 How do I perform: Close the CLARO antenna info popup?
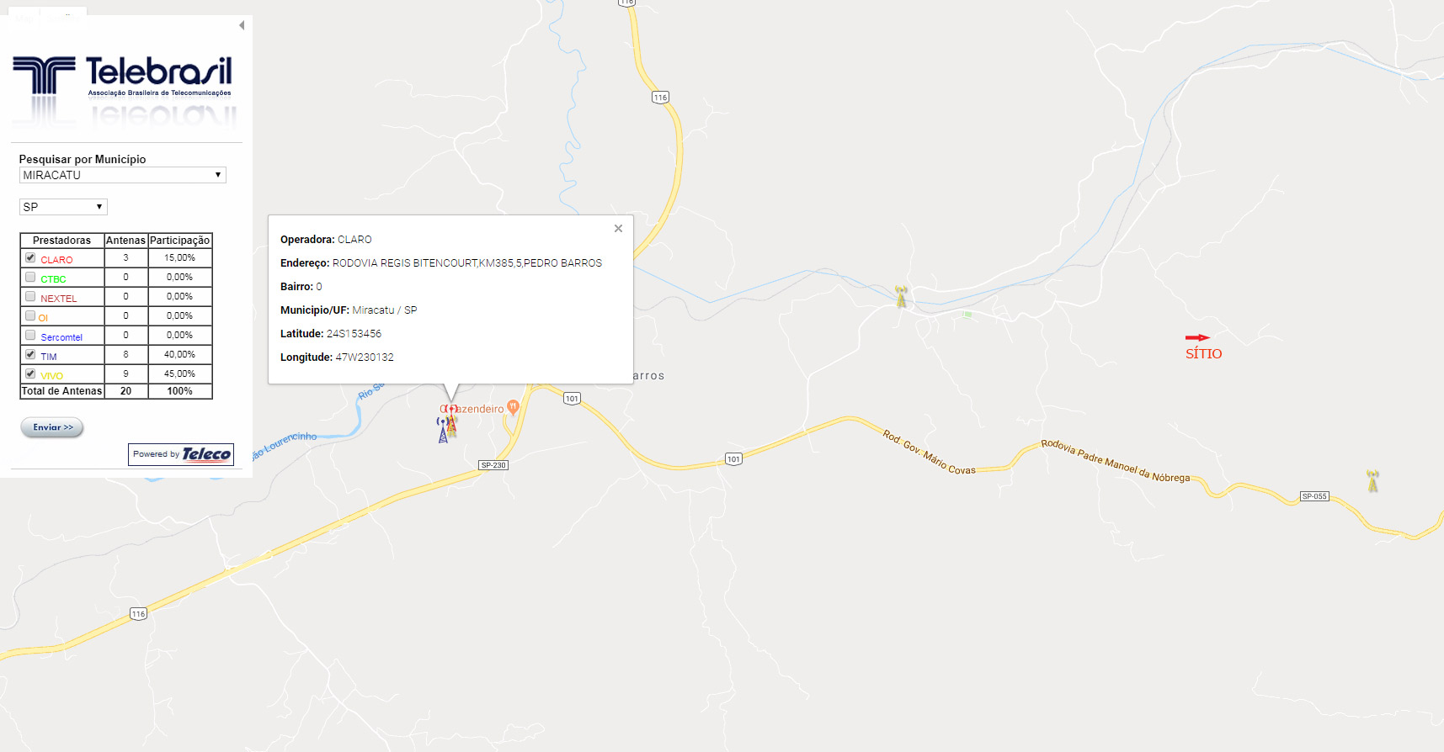[x=618, y=229]
